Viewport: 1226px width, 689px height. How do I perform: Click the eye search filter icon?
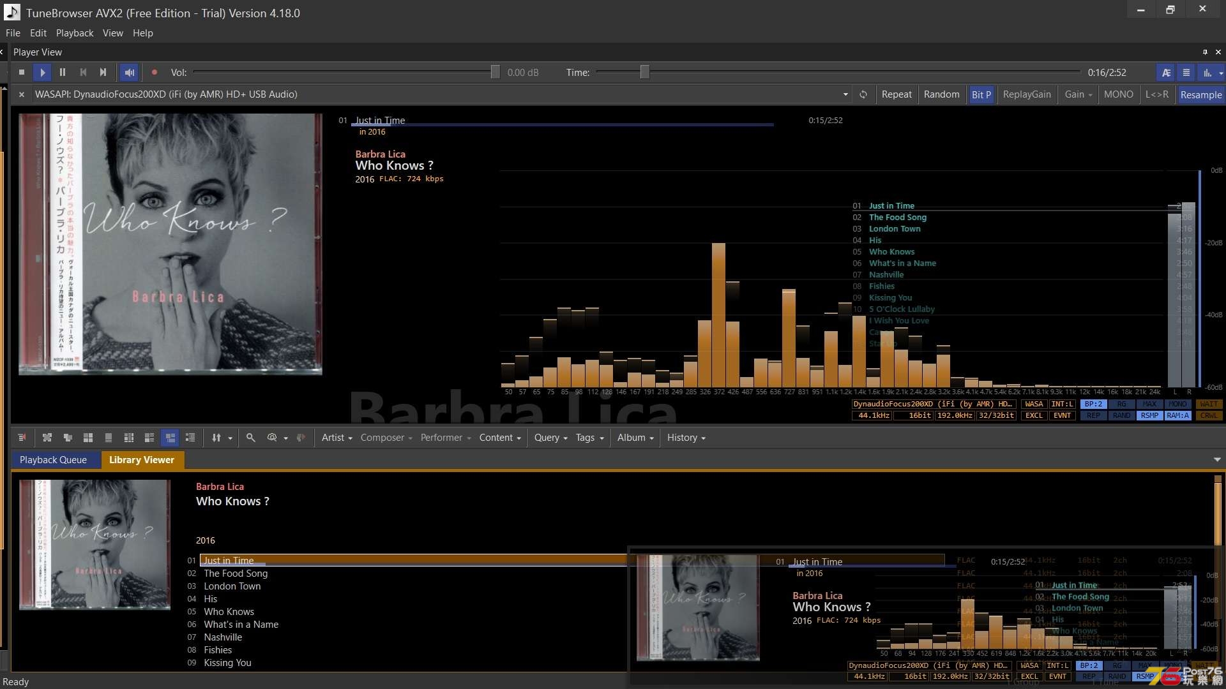coord(272,438)
